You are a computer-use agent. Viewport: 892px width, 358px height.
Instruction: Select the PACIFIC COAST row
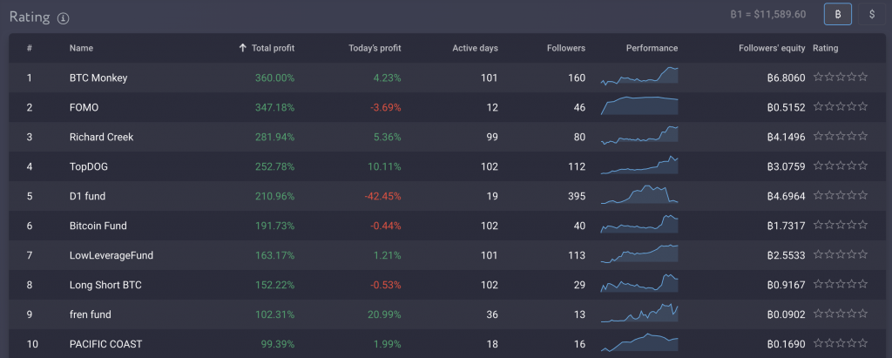106,344
